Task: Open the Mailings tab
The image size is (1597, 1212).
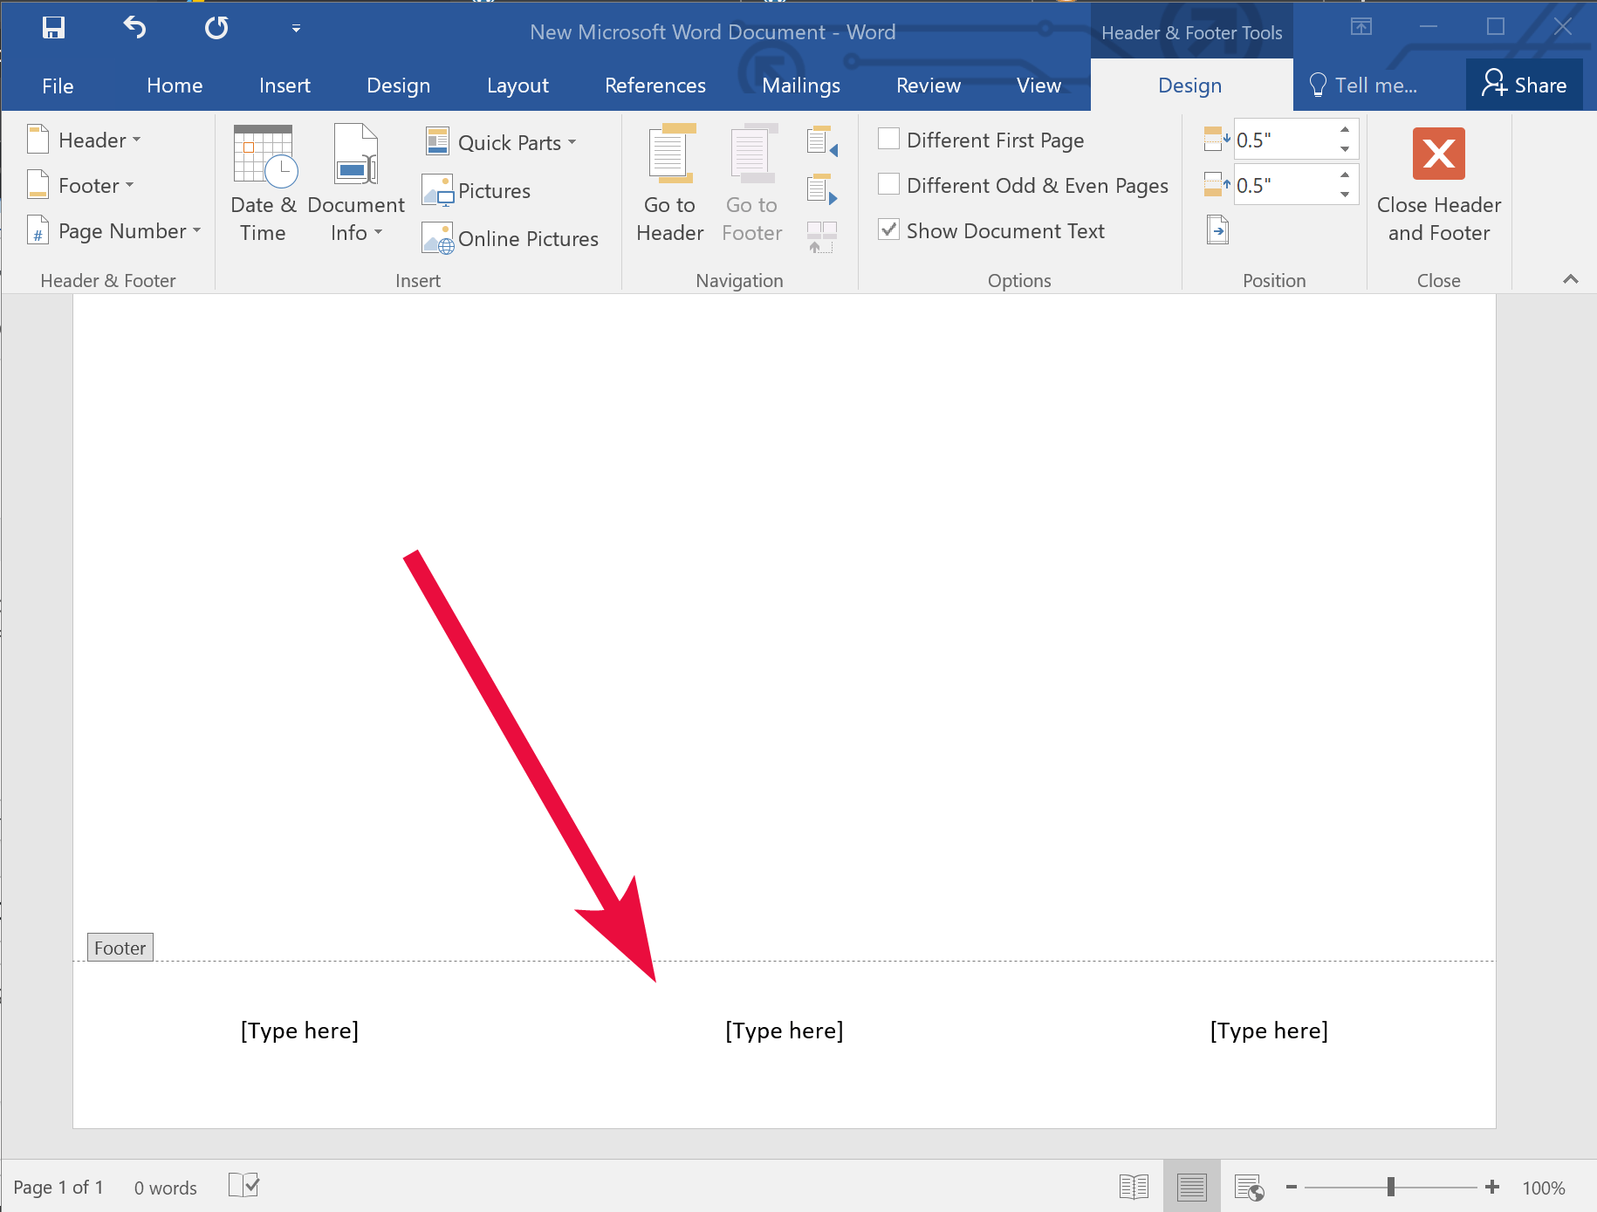Action: 800,85
